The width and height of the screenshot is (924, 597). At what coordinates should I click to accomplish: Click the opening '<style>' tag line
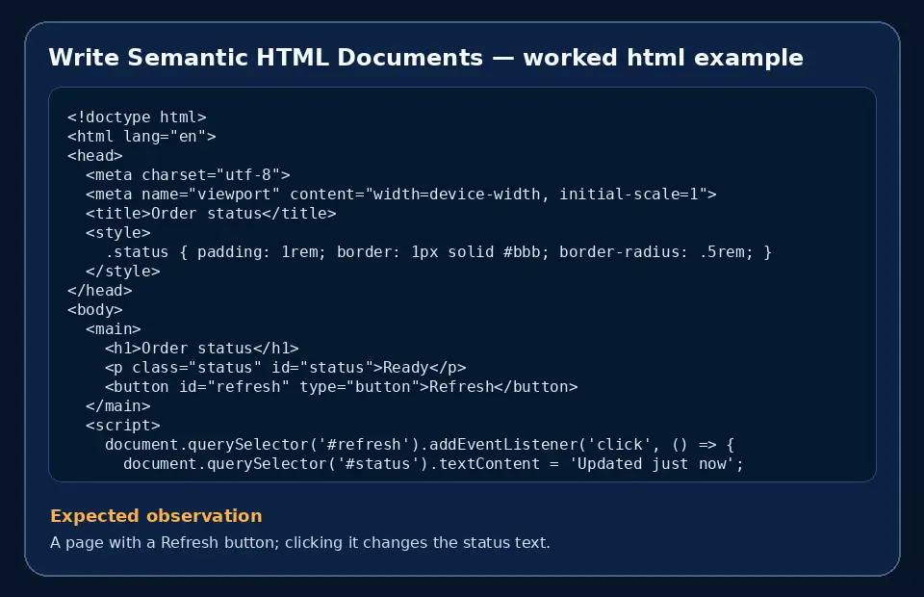click(x=117, y=233)
